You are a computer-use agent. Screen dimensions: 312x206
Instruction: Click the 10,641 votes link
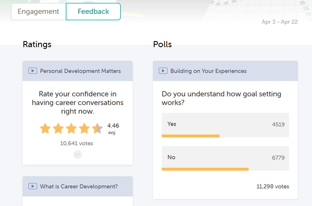coord(76,143)
